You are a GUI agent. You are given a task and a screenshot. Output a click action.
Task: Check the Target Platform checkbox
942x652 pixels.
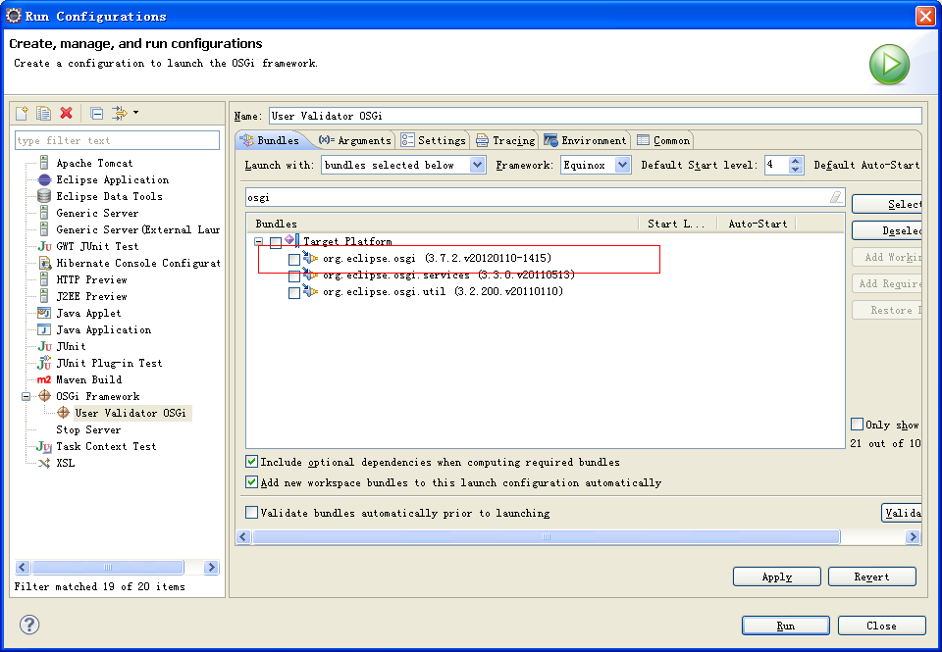[x=276, y=242]
